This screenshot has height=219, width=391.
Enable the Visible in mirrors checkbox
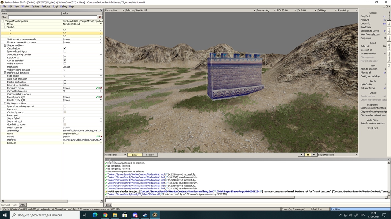(x=65, y=64)
